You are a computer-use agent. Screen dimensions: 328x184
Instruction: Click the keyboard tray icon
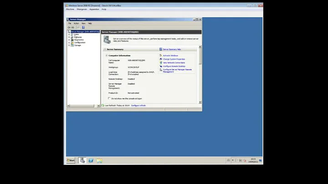point(228,160)
